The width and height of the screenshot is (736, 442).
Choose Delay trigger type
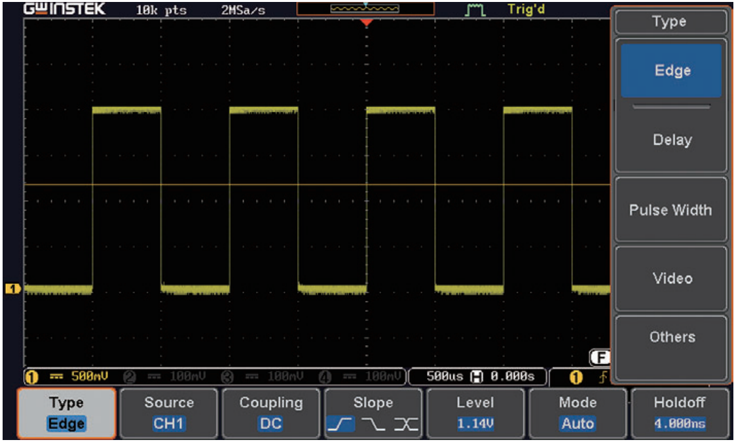(672, 140)
